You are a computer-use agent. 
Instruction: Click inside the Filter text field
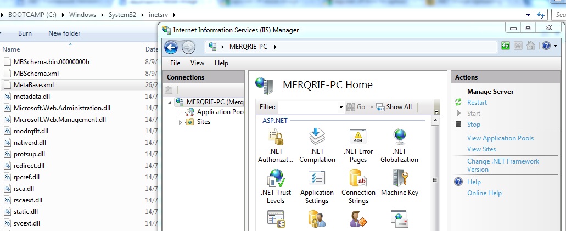tap(308, 107)
